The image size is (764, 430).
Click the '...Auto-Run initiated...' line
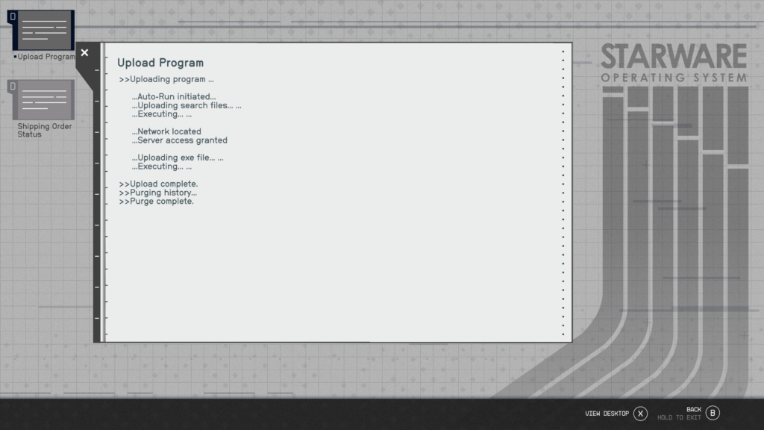tap(173, 96)
